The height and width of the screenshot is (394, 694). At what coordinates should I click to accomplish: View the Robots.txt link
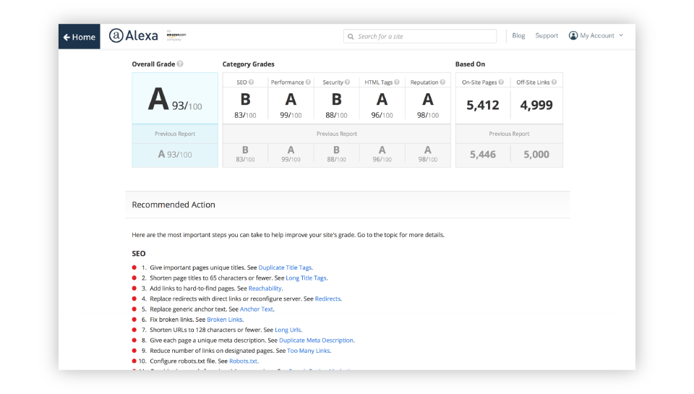tap(243, 361)
